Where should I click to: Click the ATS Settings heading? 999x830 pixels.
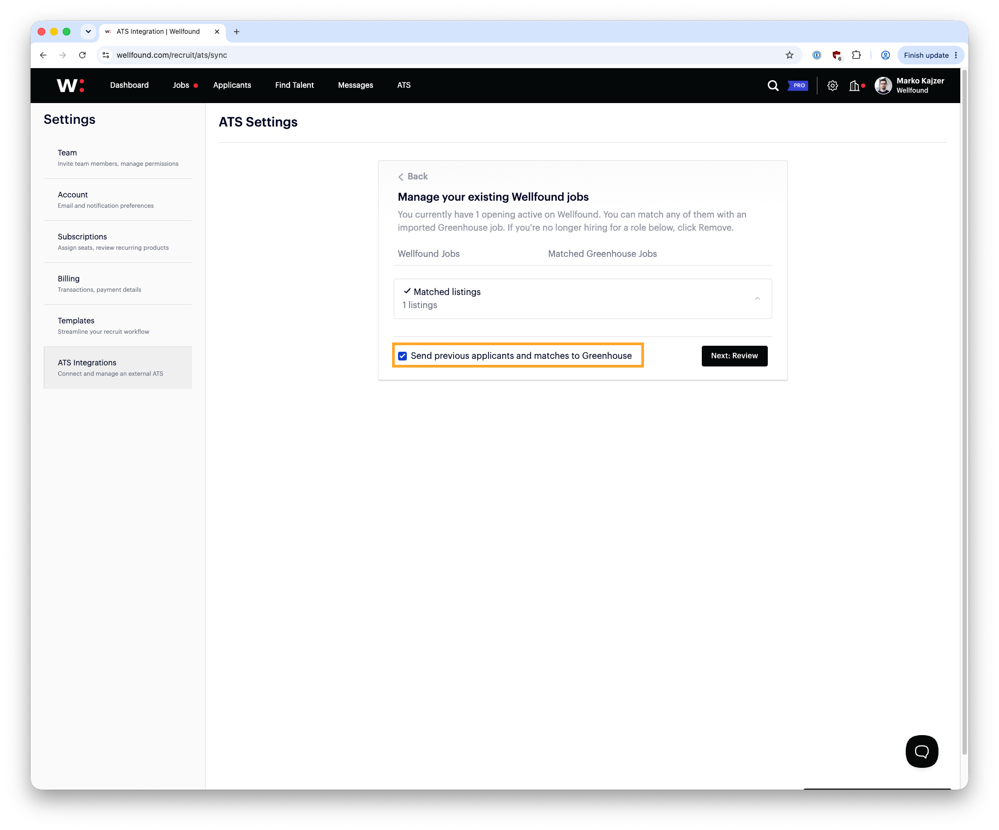[x=258, y=122]
